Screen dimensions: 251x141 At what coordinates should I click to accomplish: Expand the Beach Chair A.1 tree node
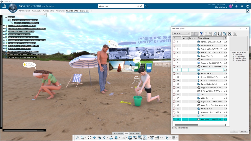[x=4, y=37]
